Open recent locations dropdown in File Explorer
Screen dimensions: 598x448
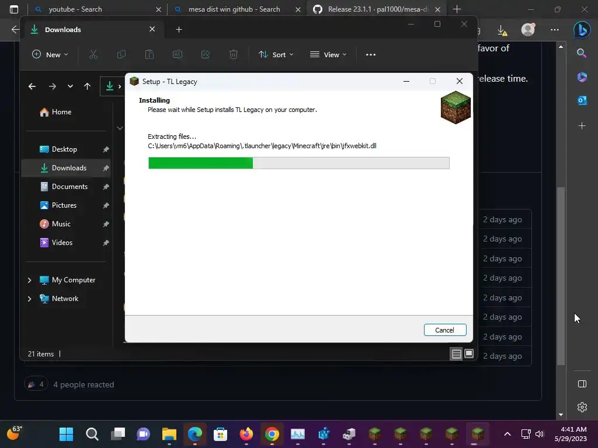(x=70, y=86)
